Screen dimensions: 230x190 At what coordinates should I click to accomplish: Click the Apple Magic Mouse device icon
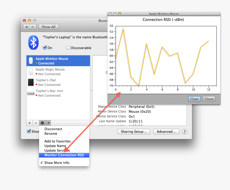31,71
